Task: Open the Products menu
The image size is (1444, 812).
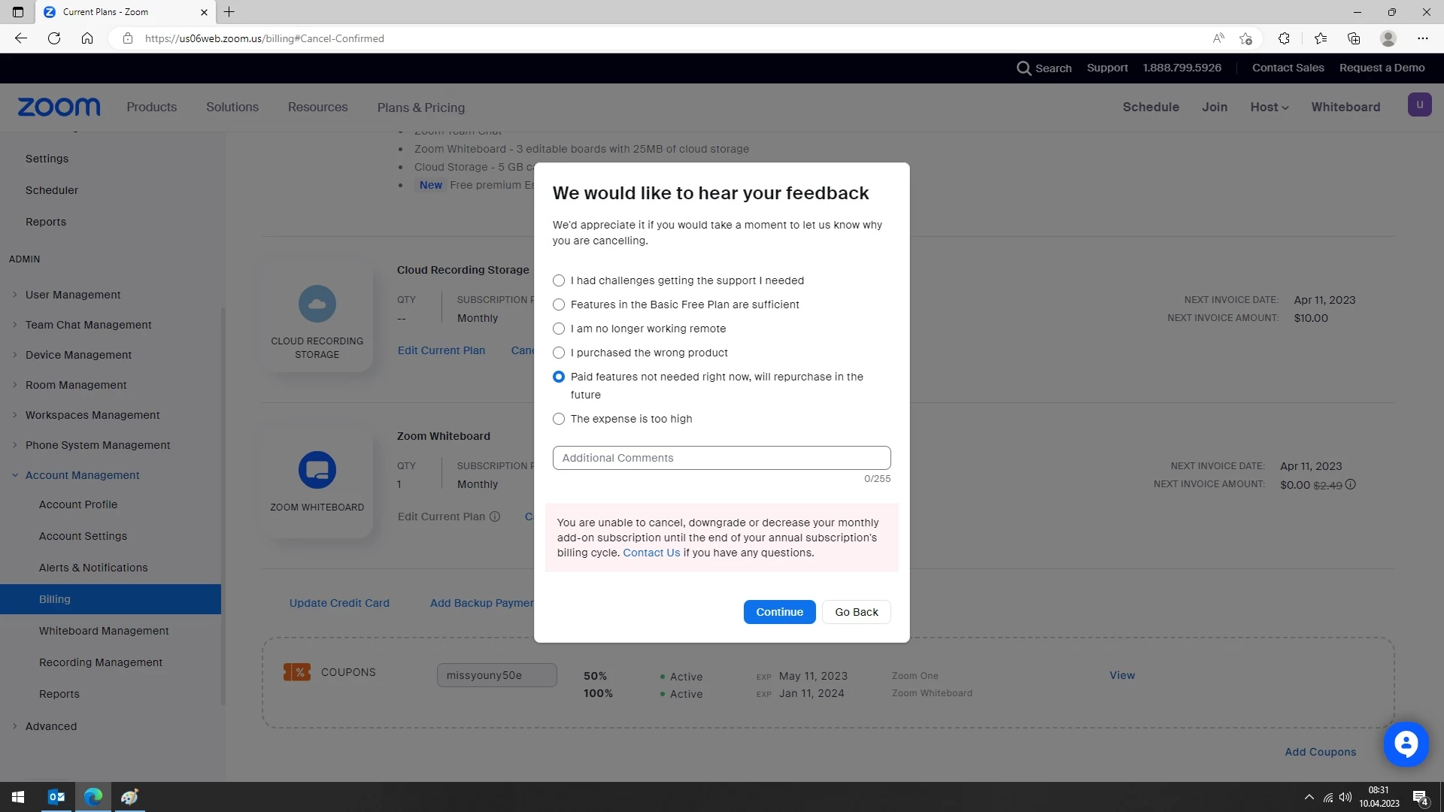Action: [x=151, y=107]
